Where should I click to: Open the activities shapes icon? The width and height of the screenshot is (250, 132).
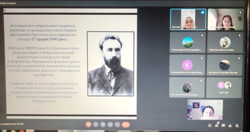click(230, 126)
